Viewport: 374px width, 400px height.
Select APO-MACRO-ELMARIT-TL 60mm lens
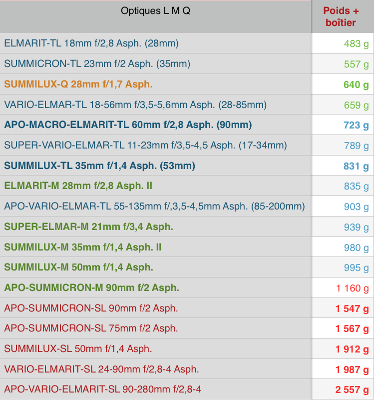(x=128, y=125)
